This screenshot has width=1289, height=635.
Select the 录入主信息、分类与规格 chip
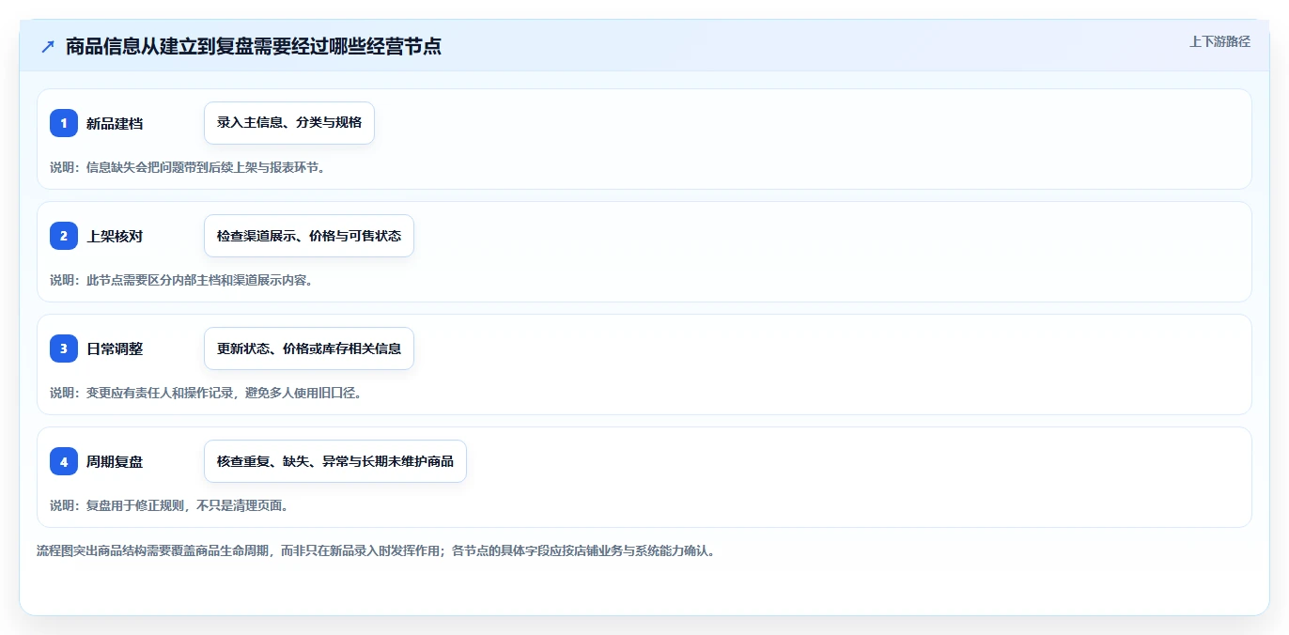pos(289,123)
